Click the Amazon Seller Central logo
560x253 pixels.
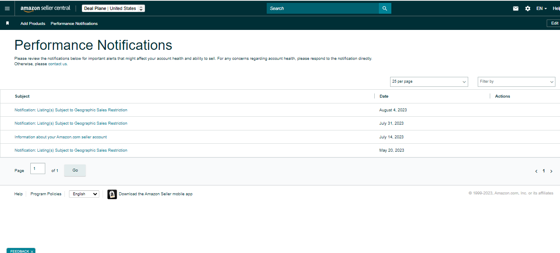[45, 8]
